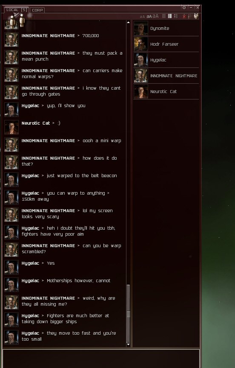Select Dynomite in the member list

click(x=166, y=29)
